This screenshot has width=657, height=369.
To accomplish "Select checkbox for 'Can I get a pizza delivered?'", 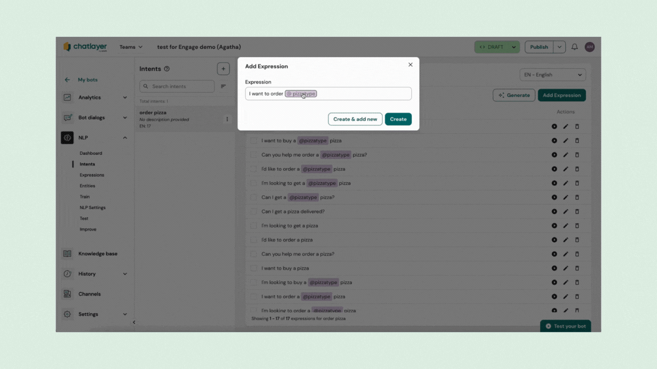I will 254,212.
